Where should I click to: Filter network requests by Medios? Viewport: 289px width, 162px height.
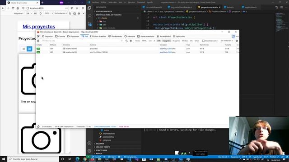click(x=185, y=41)
